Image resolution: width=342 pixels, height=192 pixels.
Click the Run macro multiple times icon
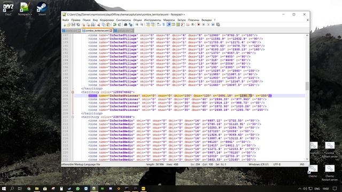point(213,25)
